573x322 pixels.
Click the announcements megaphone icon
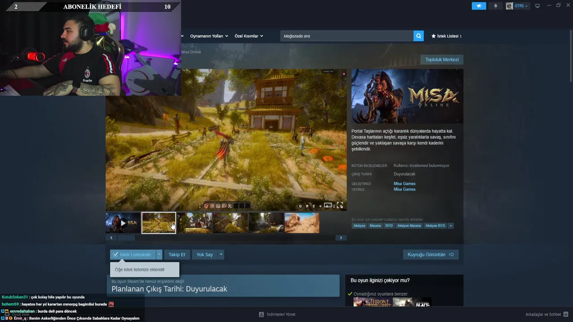[479, 6]
